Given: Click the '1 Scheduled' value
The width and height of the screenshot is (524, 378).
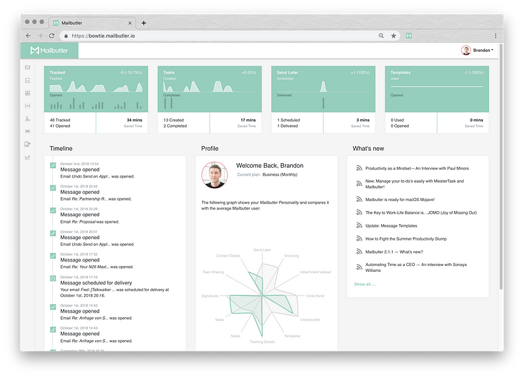Looking at the screenshot, I should click(x=288, y=120).
